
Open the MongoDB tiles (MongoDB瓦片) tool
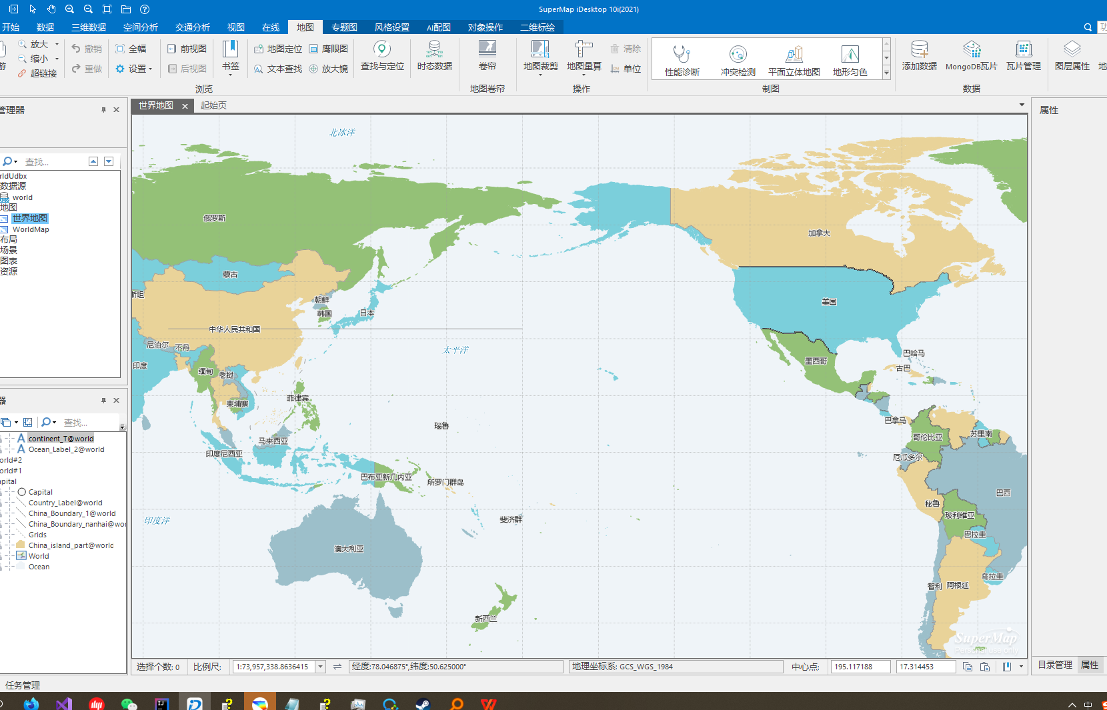pyautogui.click(x=971, y=55)
